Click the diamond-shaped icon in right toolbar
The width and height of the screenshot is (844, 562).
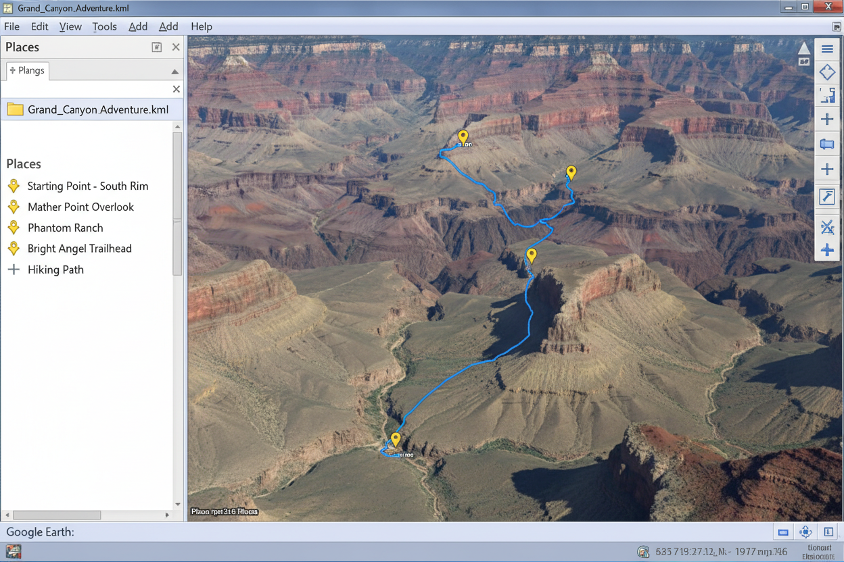(827, 72)
